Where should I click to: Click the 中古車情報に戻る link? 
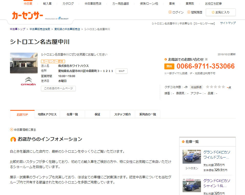coord(25,130)
